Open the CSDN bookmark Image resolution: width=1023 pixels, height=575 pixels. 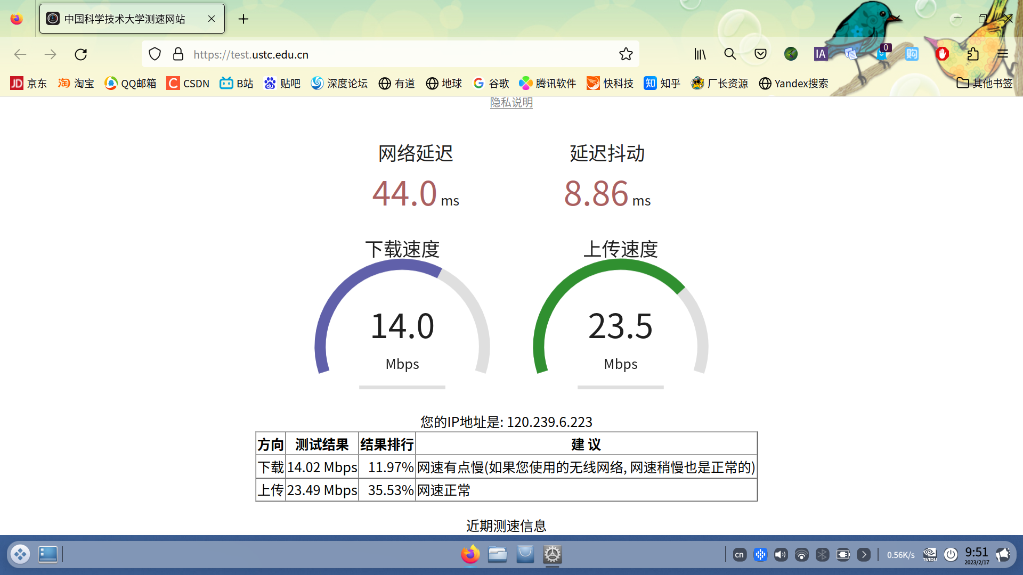(188, 84)
